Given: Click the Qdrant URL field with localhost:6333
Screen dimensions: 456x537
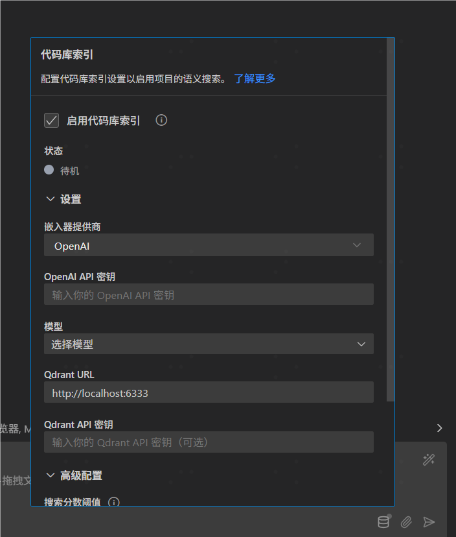Looking at the screenshot, I should (x=209, y=393).
